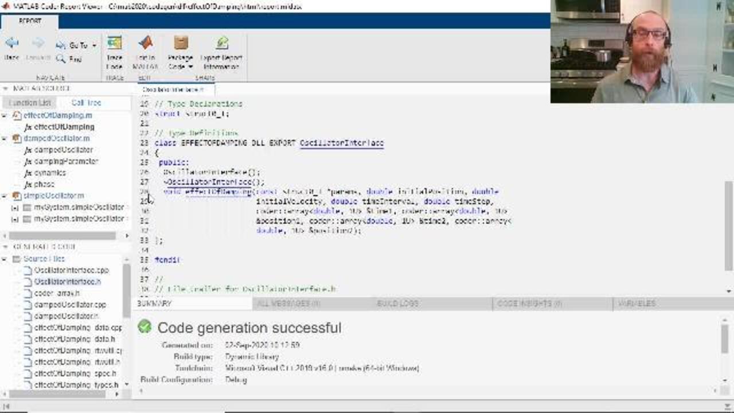Click the Edit in MATLAB icon
Viewport: 734px width, 413px height.
[145, 44]
